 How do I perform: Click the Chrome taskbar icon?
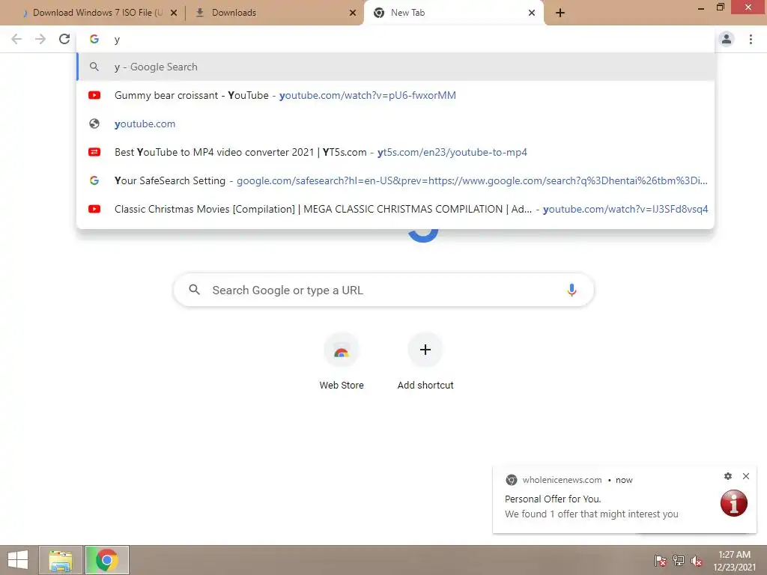tap(107, 560)
